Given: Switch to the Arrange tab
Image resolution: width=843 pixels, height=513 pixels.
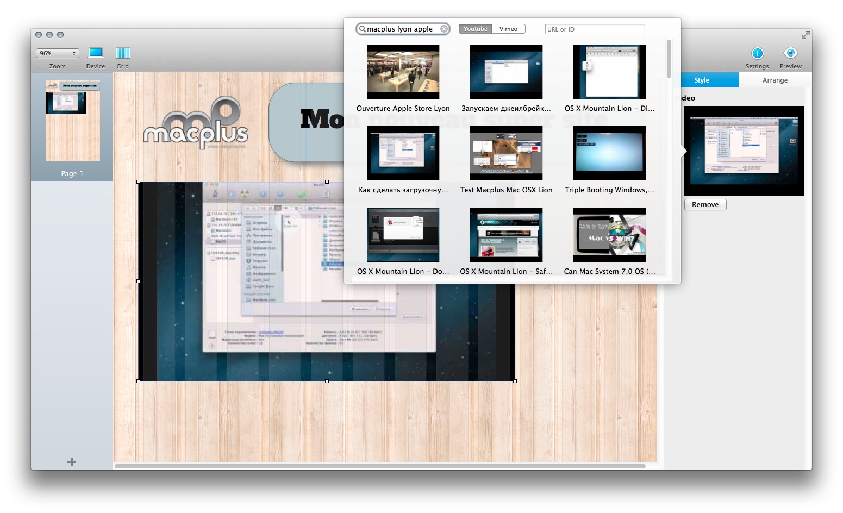Looking at the screenshot, I should click(775, 80).
